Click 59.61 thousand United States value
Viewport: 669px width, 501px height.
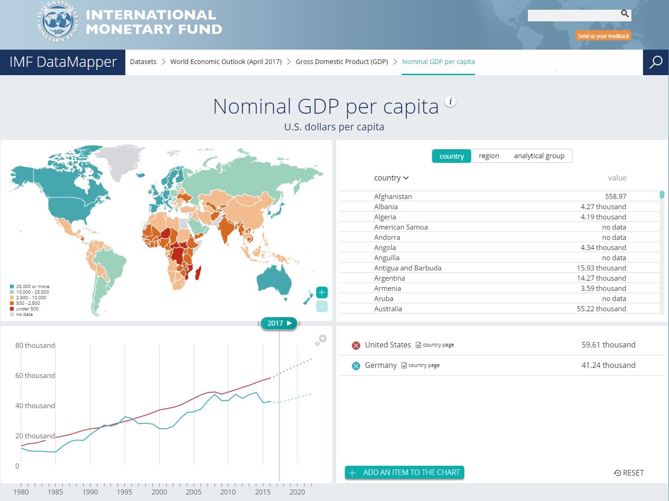(608, 345)
